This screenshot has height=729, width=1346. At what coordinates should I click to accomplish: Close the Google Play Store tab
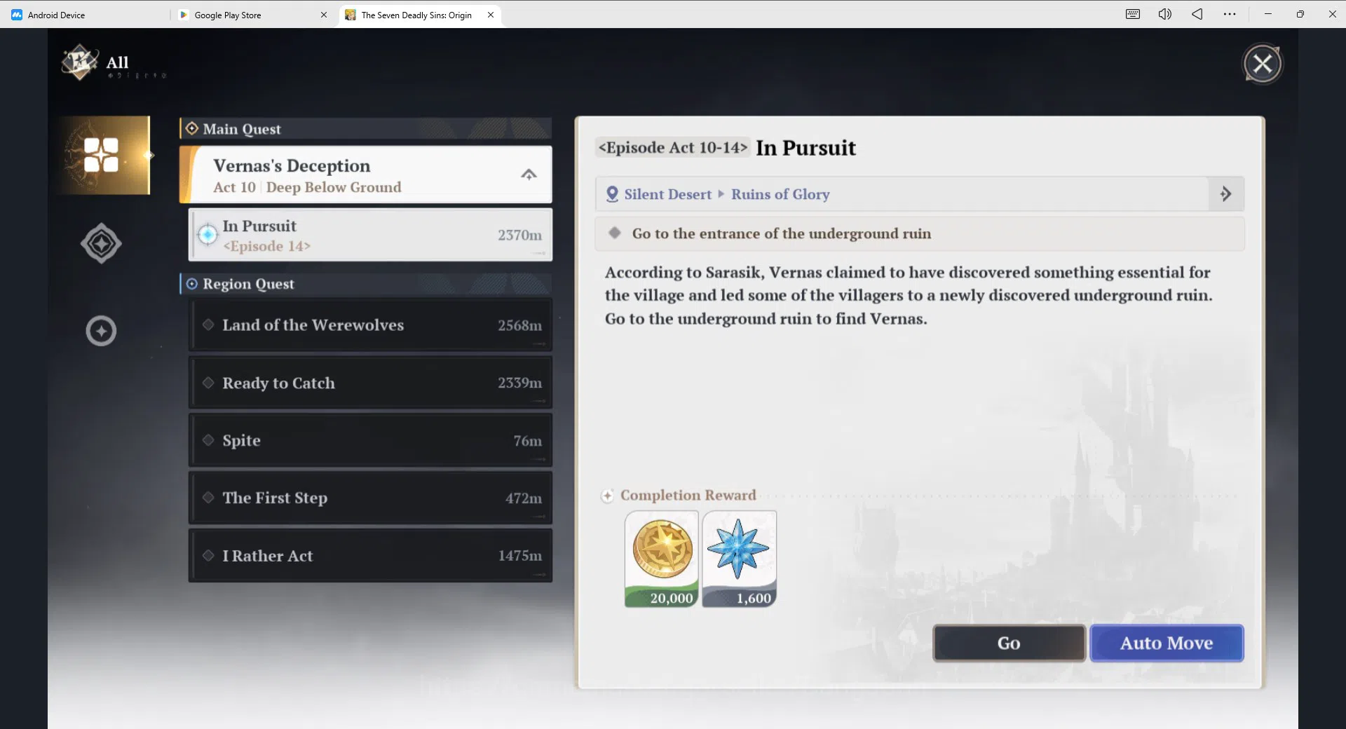(x=324, y=15)
